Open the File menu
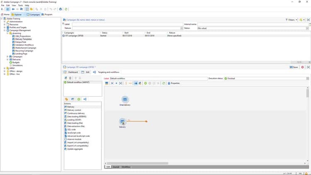 pos(2,5)
